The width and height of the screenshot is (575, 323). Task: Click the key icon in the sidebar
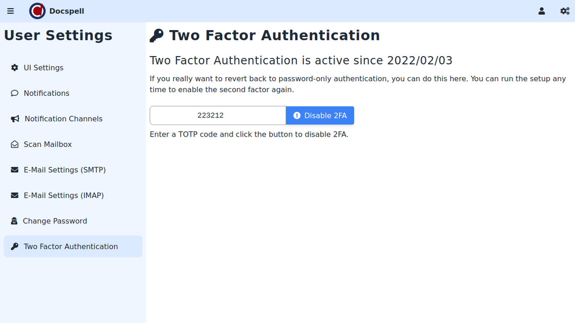[x=14, y=246]
